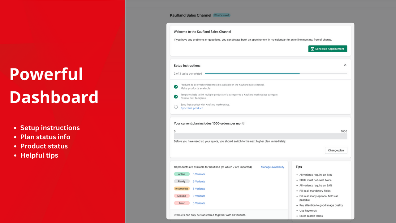Click the Welcome to the Kaufland Sales Channel heading
The width and height of the screenshot is (396, 223).
202,32
